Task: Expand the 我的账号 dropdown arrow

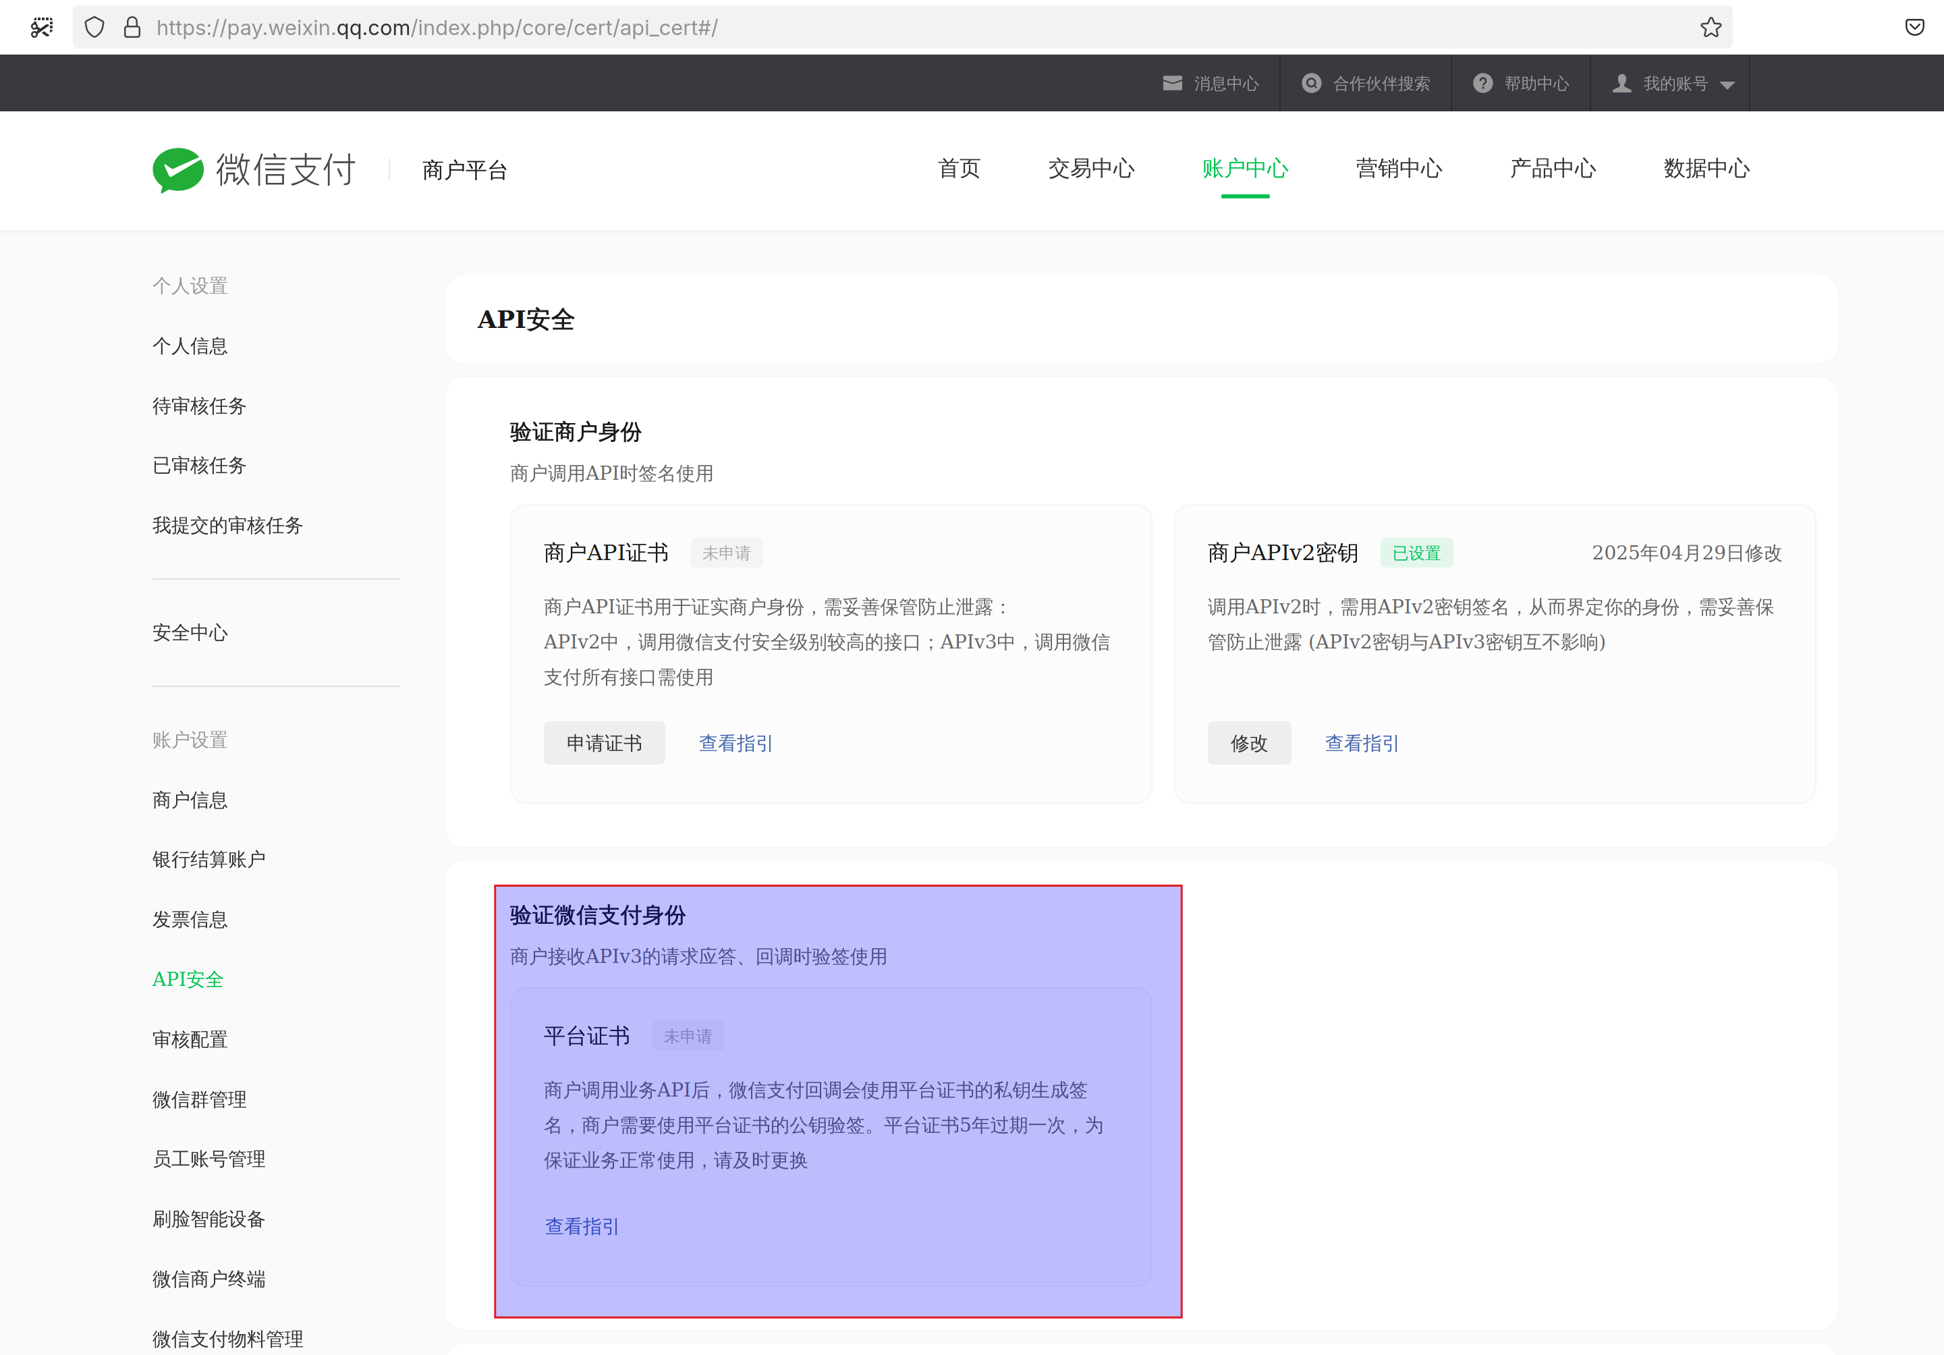Action: coord(1727,85)
